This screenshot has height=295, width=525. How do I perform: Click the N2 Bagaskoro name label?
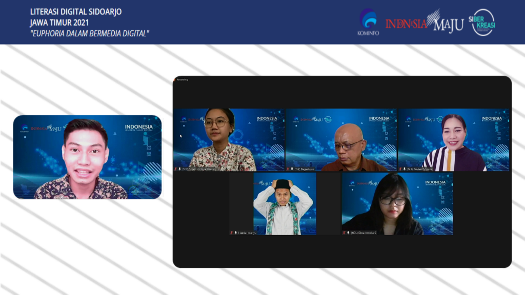click(306, 168)
